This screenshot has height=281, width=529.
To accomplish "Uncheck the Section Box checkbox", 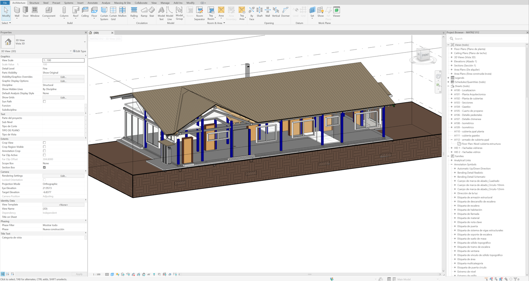I will coord(44,168).
